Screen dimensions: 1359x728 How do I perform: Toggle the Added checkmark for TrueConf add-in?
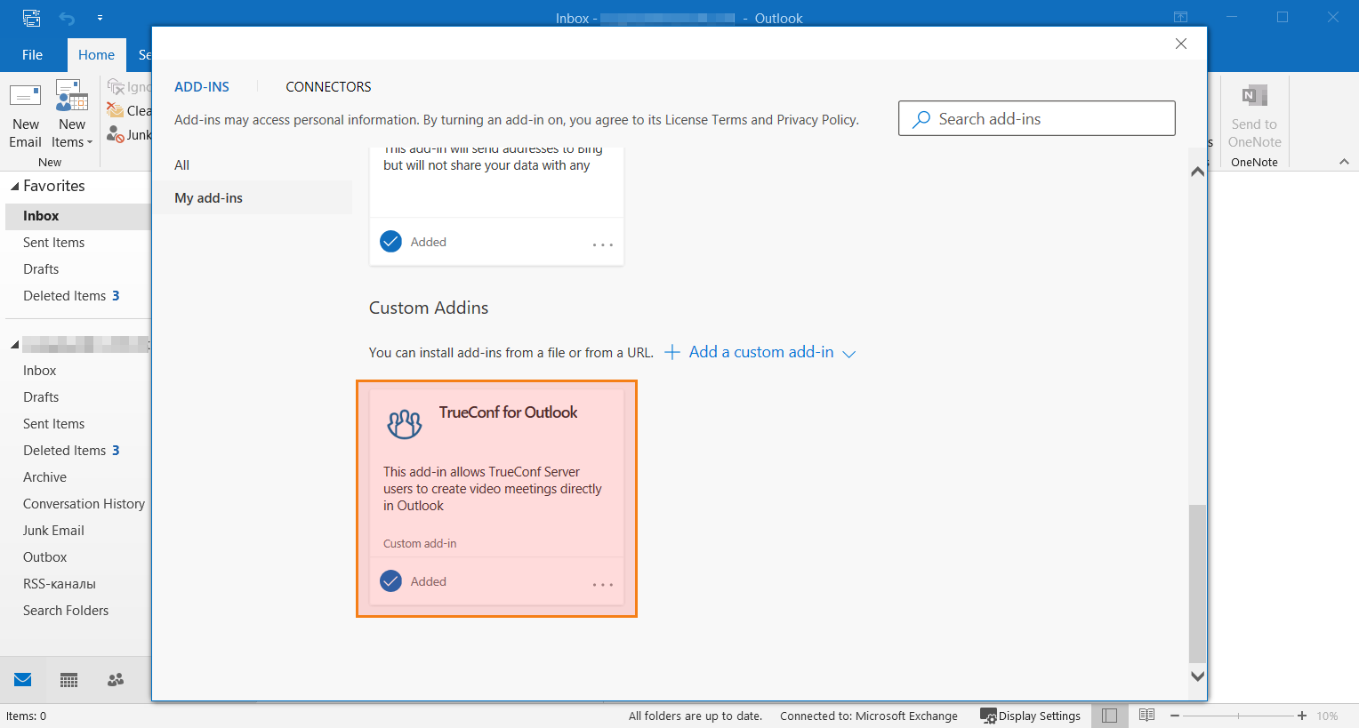pos(390,581)
